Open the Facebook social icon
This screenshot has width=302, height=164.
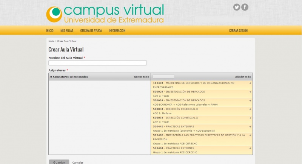pyautogui.click(x=245, y=7)
